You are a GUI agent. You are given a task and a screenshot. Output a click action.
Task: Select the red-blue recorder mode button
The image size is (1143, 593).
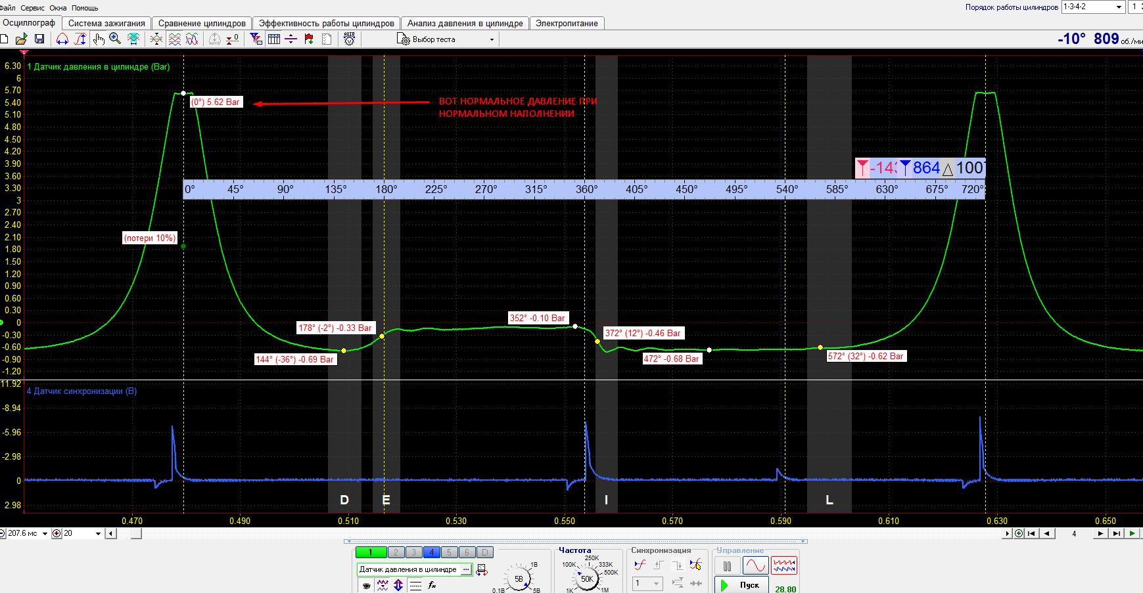click(x=784, y=565)
